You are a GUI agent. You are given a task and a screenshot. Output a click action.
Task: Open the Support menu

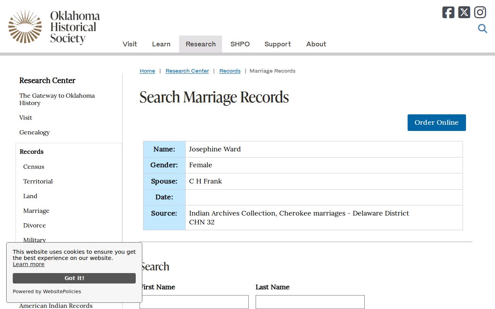click(278, 44)
